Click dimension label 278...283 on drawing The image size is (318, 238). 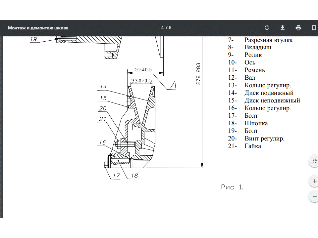[x=198, y=73]
